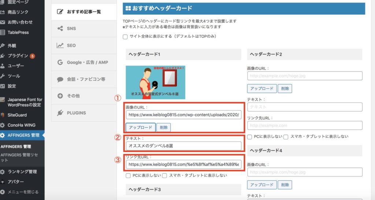Click アップロード button for header card 2
The height and width of the screenshot is (200, 375).
(262, 88)
